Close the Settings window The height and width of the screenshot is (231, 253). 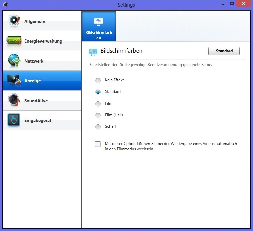(244, 3)
